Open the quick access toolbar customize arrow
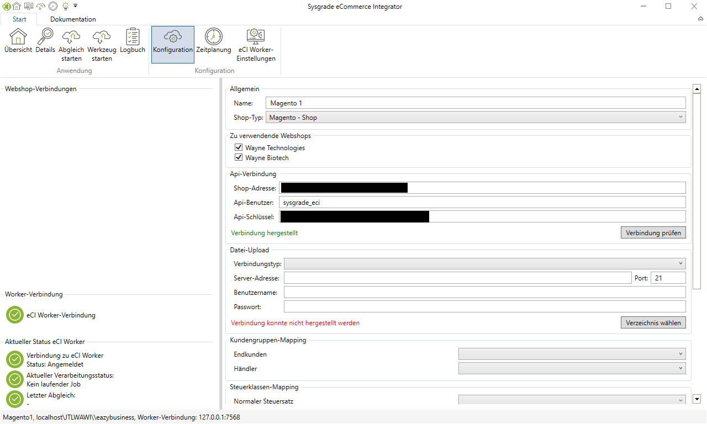Viewport: 707px width, 424px height. (x=75, y=6)
